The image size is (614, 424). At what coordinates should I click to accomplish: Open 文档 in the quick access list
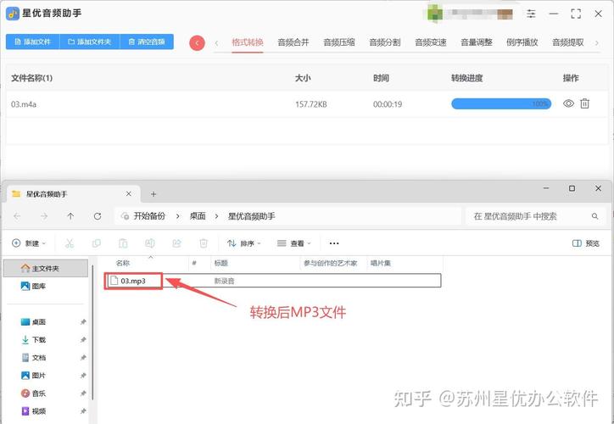[34, 358]
